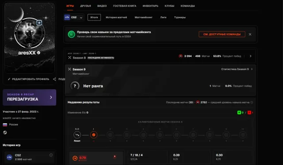
Task: Click 'Участник с 27 февр. 2022 г.' text
Action: 21,112
